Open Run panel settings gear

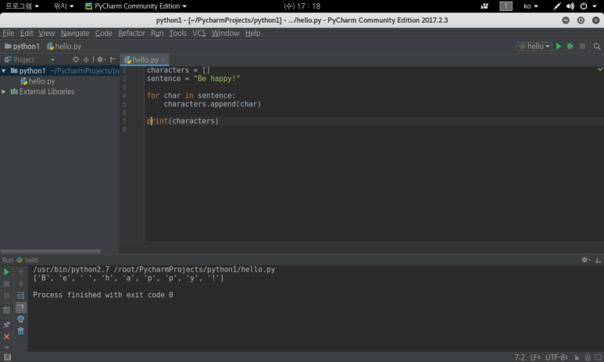pyautogui.click(x=586, y=260)
